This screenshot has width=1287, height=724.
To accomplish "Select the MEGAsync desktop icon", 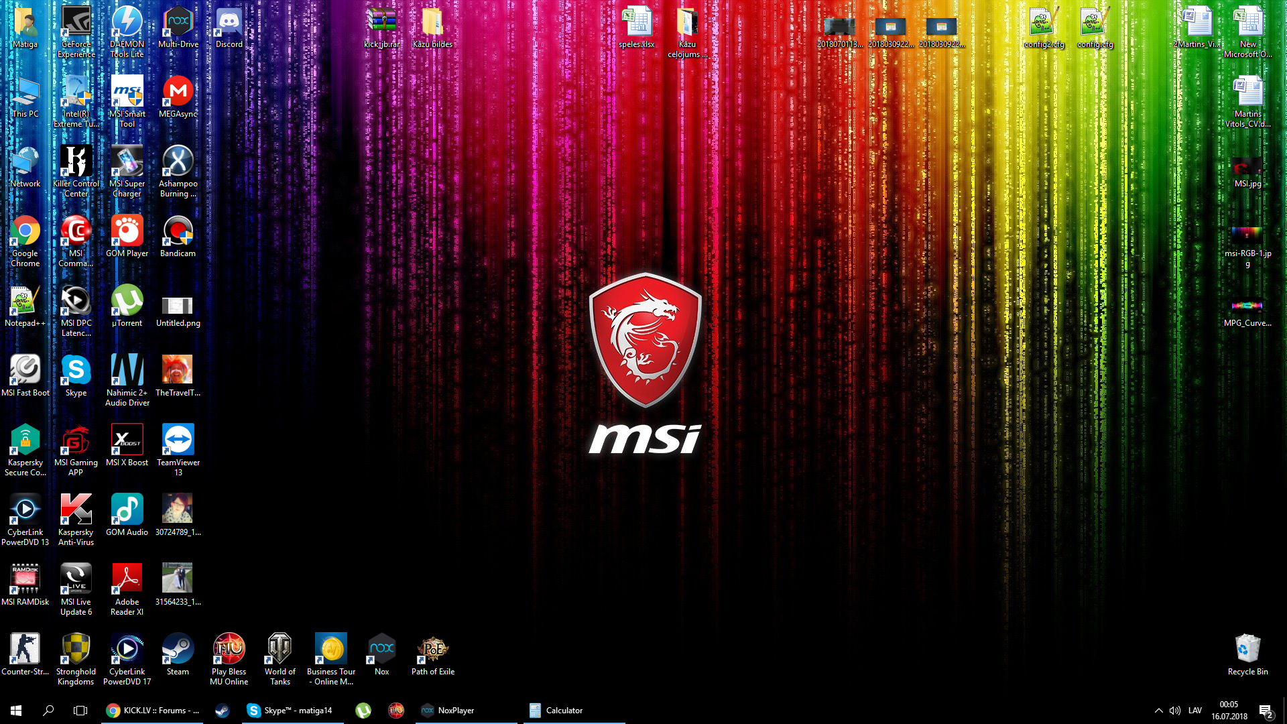I will pyautogui.click(x=178, y=97).
